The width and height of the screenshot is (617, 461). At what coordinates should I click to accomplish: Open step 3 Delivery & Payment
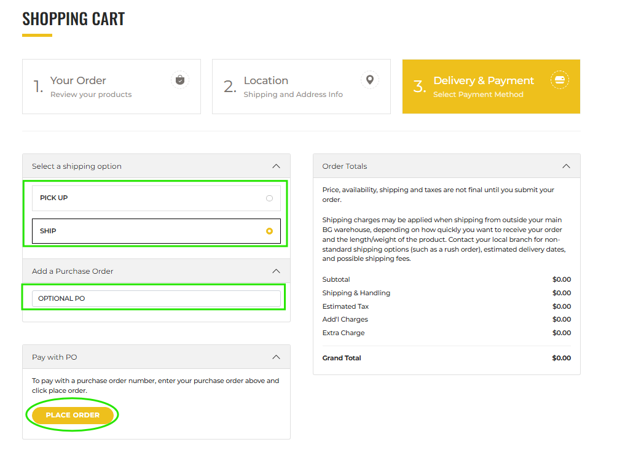[491, 87]
